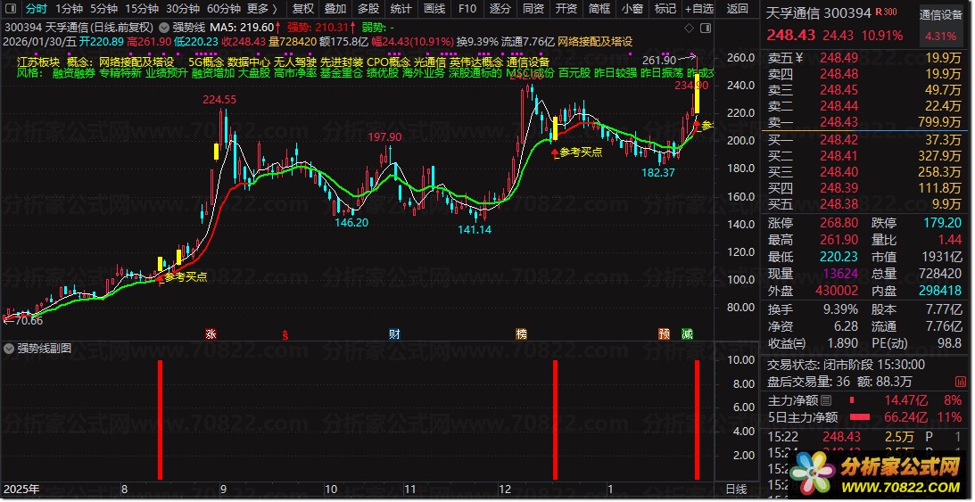Screen dimensions: 975x502
Task: Click the CPO概念 concept tag
Action: (388, 62)
